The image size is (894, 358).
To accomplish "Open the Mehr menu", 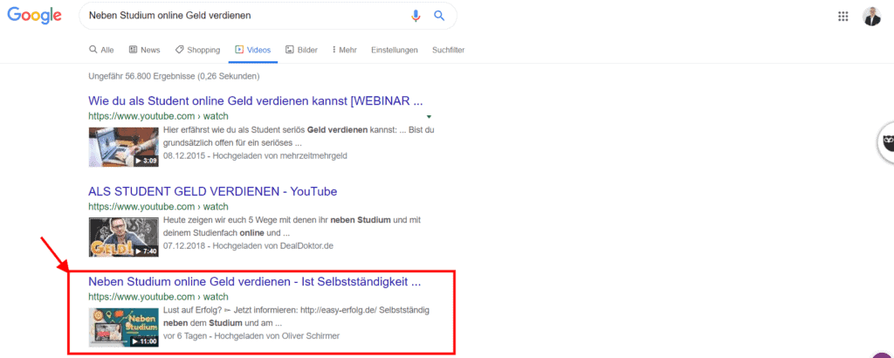I will (x=344, y=50).
